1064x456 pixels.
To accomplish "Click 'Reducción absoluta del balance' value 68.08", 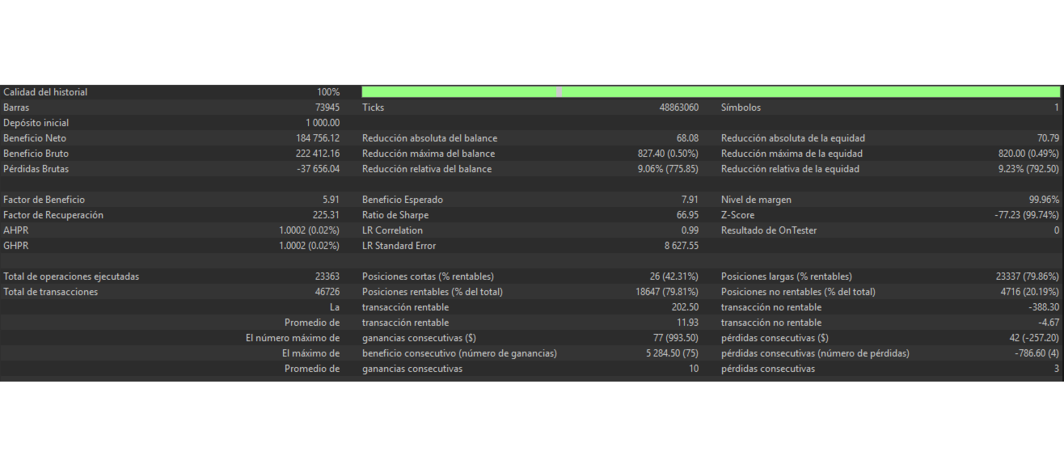I will [688, 138].
